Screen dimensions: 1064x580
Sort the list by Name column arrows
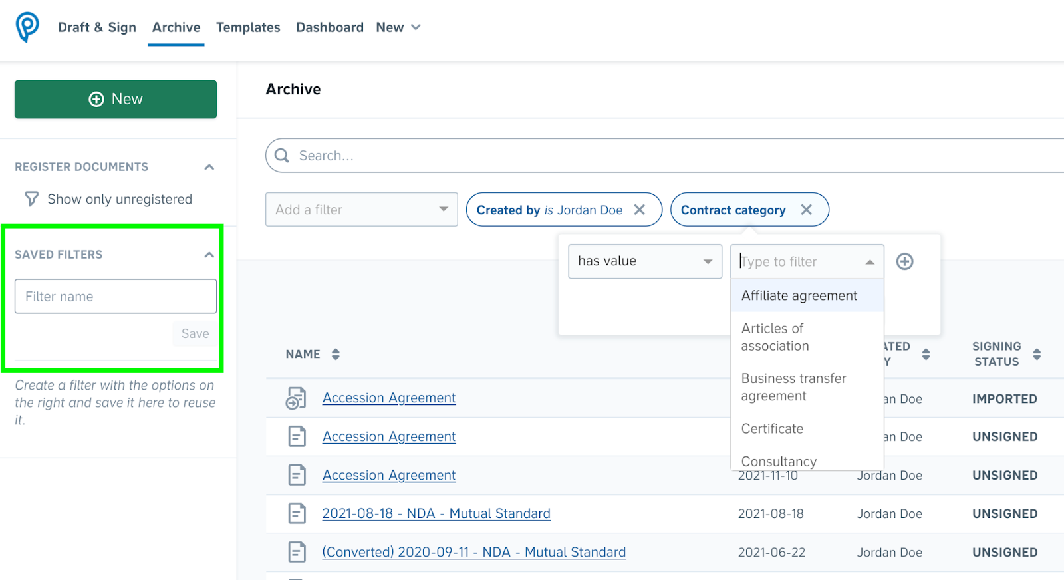pos(336,354)
